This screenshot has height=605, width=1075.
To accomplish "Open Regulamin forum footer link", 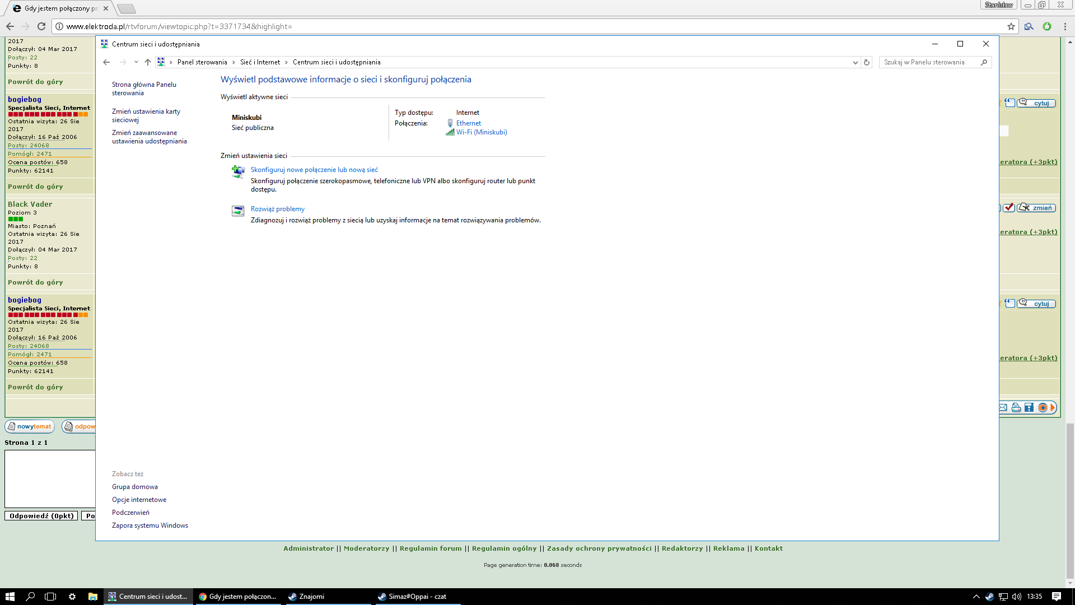I will coord(431,548).
